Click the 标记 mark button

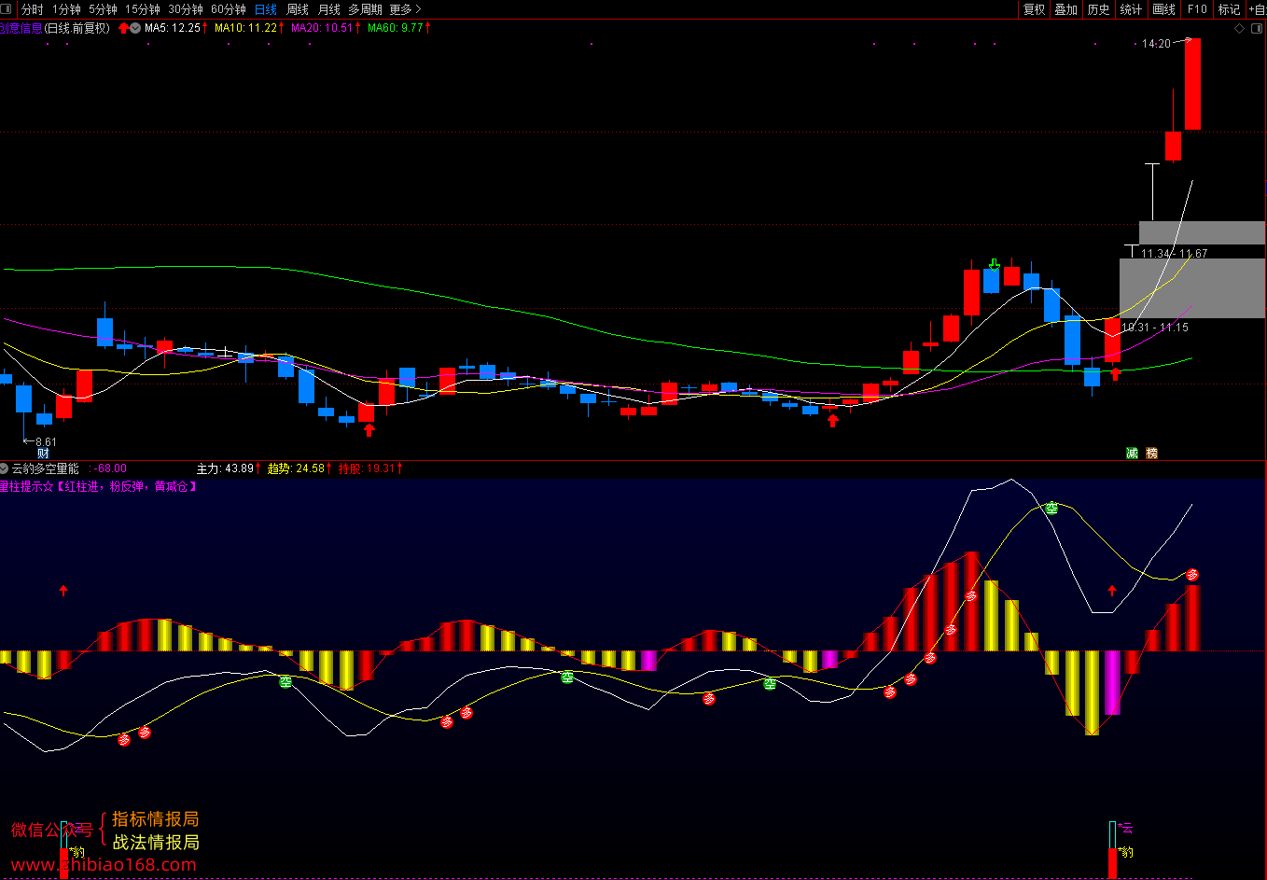pyautogui.click(x=1229, y=9)
